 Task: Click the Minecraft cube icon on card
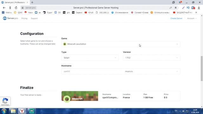click(x=67, y=99)
